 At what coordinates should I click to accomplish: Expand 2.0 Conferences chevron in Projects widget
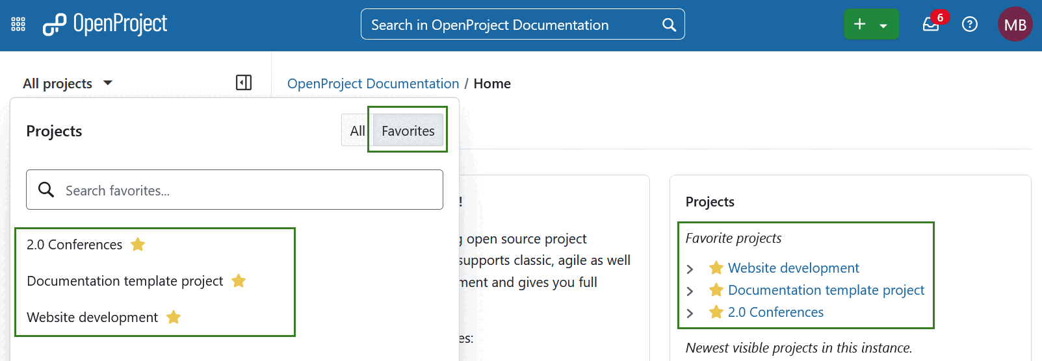point(690,313)
